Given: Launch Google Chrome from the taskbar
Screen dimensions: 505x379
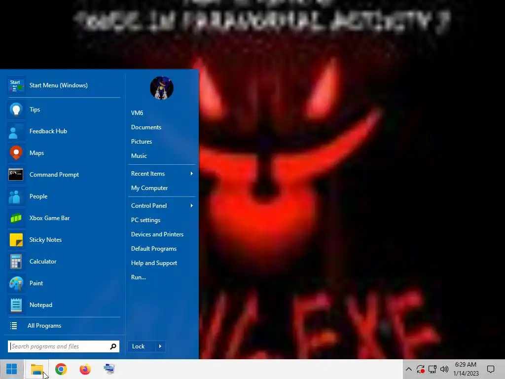Looking at the screenshot, I should tap(61, 369).
